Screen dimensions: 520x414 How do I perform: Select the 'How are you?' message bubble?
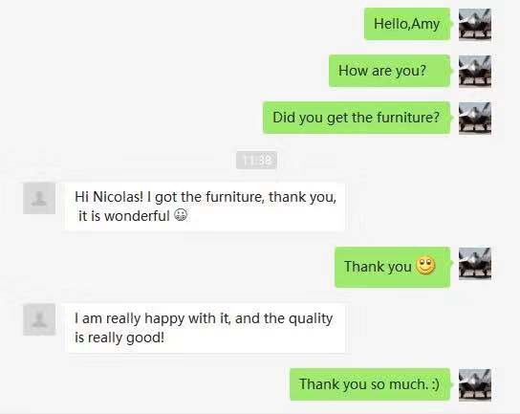click(x=390, y=71)
